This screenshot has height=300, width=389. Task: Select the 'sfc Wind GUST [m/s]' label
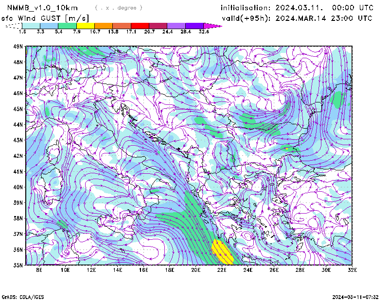[45, 18]
